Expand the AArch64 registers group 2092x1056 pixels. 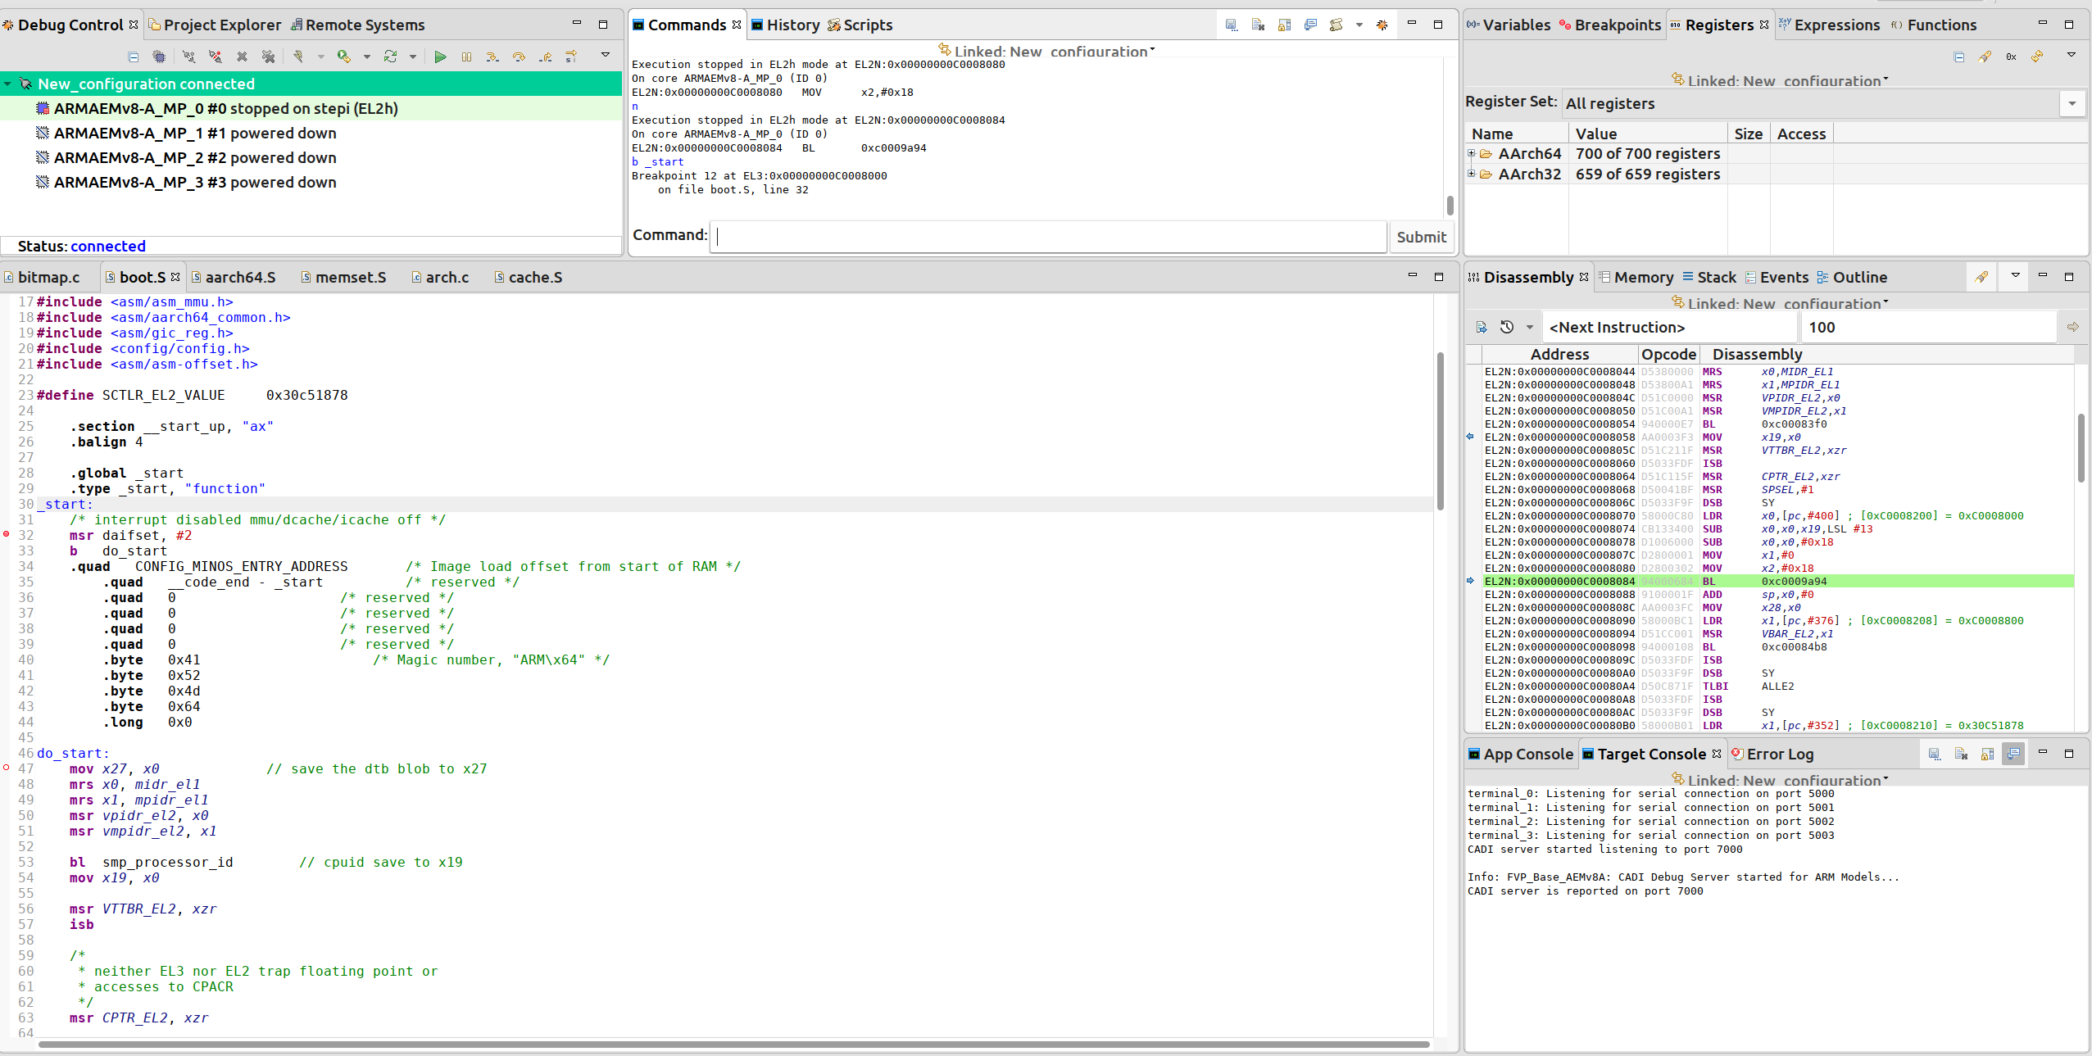1473,153
